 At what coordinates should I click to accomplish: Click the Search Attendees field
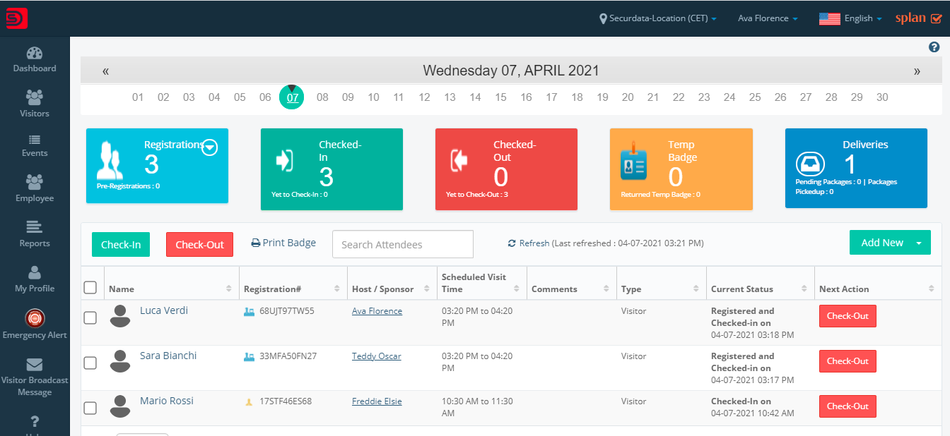coord(403,244)
